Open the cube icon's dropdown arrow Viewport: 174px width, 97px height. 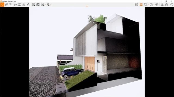pyautogui.click(x=148, y=5)
